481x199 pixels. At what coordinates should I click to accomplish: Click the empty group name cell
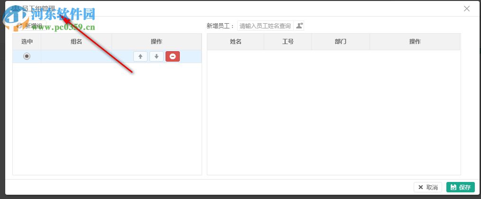[76, 56]
